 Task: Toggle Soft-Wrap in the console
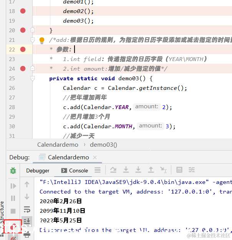click(x=27, y=209)
